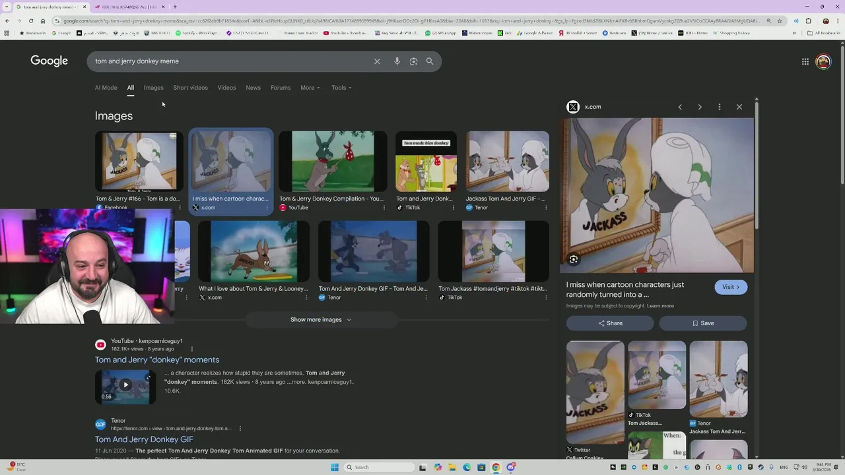Viewport: 845px width, 475px height.
Task: Bookmark this page with star icon
Action: [x=780, y=20]
